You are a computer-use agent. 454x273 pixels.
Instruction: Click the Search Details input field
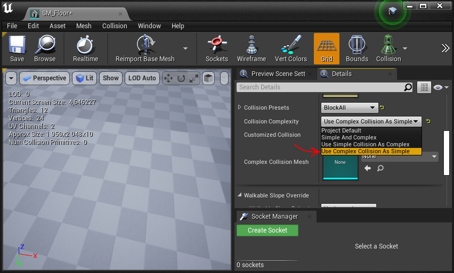320,87
